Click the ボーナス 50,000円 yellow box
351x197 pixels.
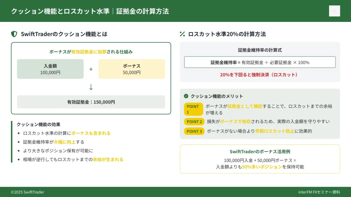point(132,69)
